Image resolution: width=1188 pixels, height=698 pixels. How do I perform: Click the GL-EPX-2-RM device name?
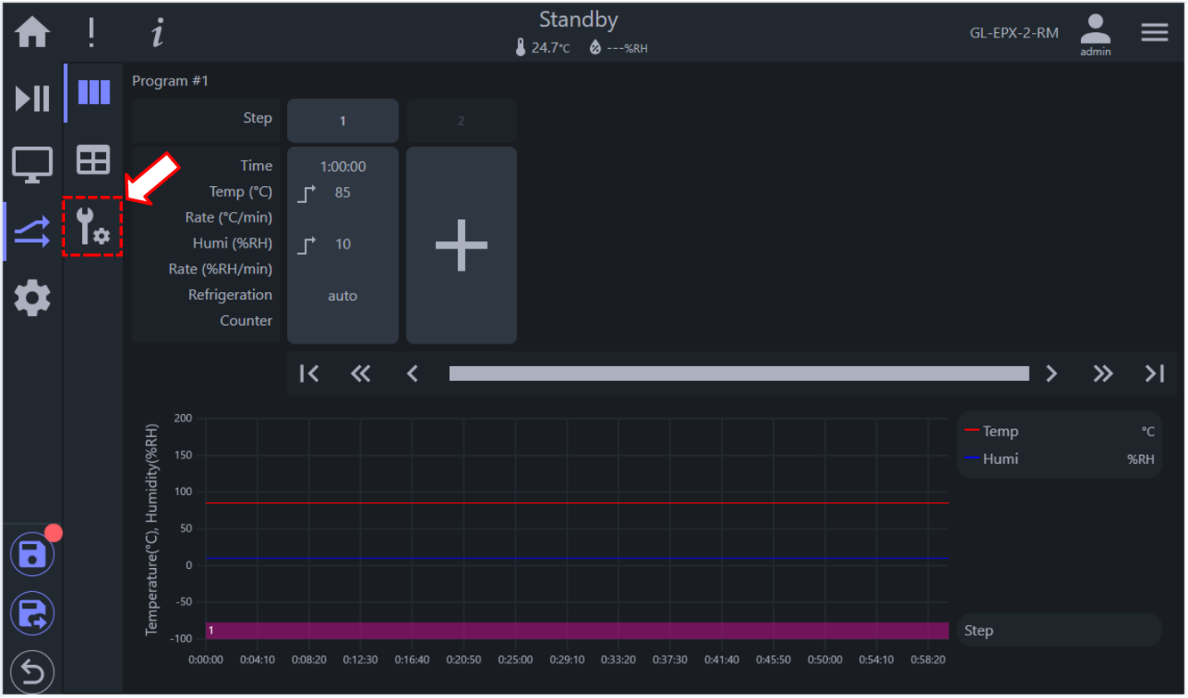1014,33
